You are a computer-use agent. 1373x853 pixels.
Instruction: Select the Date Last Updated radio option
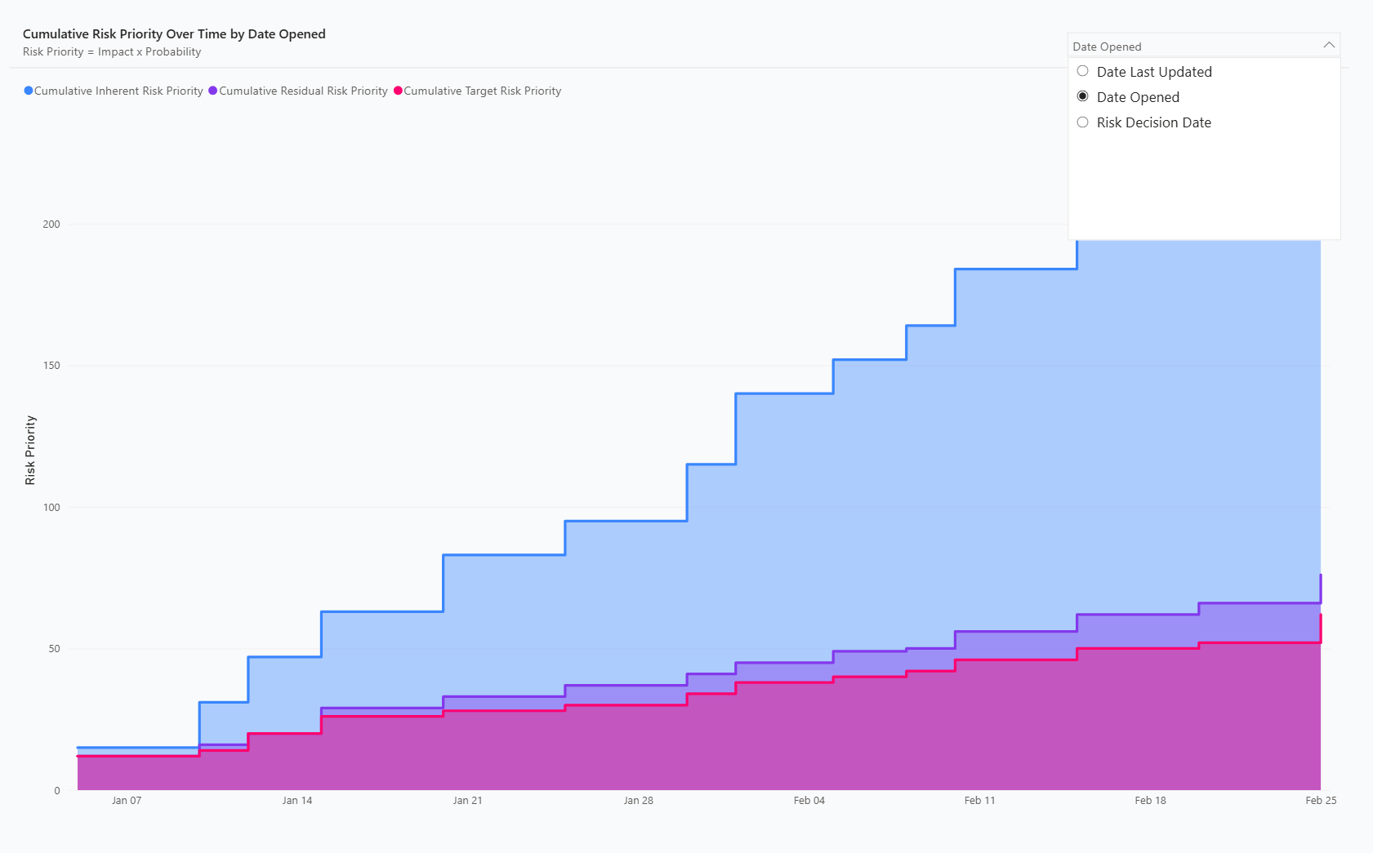(1083, 71)
